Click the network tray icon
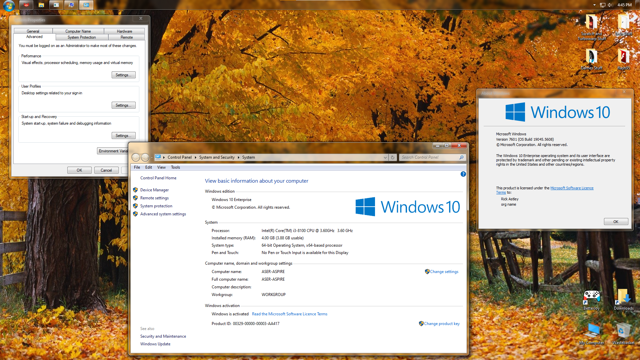Image resolution: width=640 pixels, height=360 pixels. coord(602,5)
